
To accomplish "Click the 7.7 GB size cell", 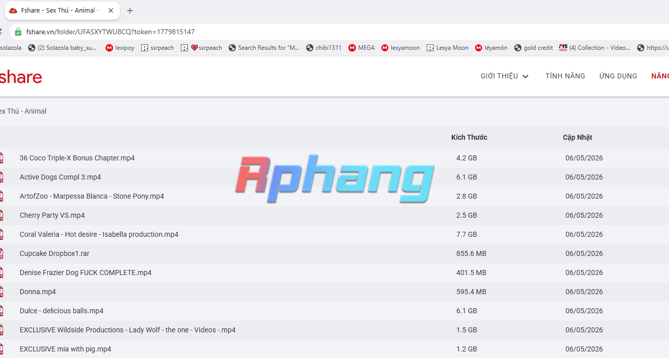I will [x=466, y=234].
